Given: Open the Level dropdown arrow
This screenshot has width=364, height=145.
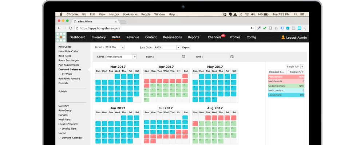Looking at the screenshot, I should pos(135,57).
